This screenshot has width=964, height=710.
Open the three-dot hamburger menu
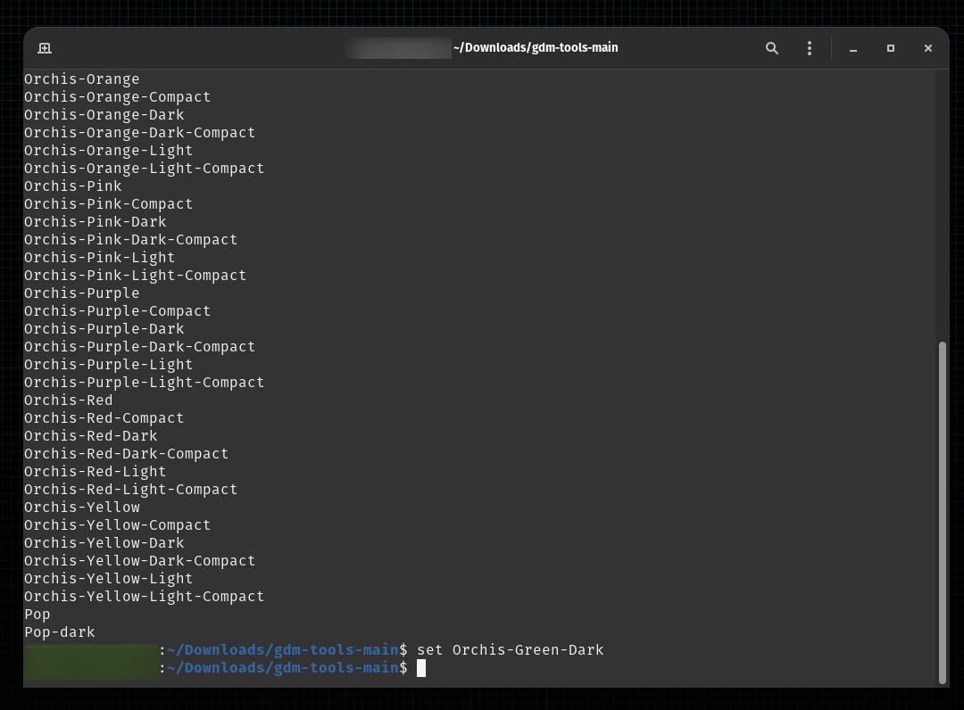[x=809, y=47]
